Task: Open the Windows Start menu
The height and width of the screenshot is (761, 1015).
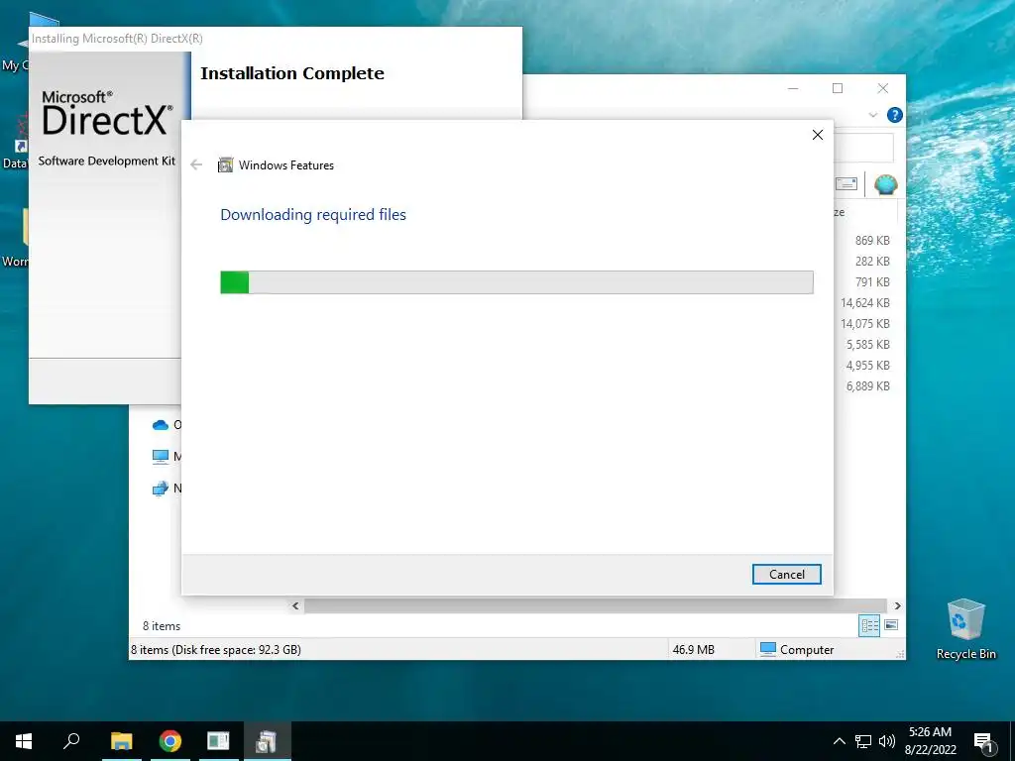Action: click(24, 741)
